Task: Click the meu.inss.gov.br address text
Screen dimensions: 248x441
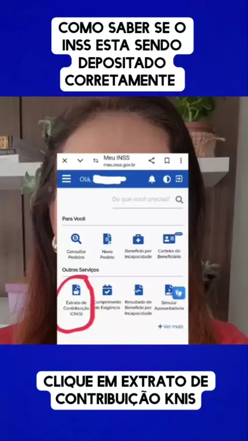Action: coord(119,165)
